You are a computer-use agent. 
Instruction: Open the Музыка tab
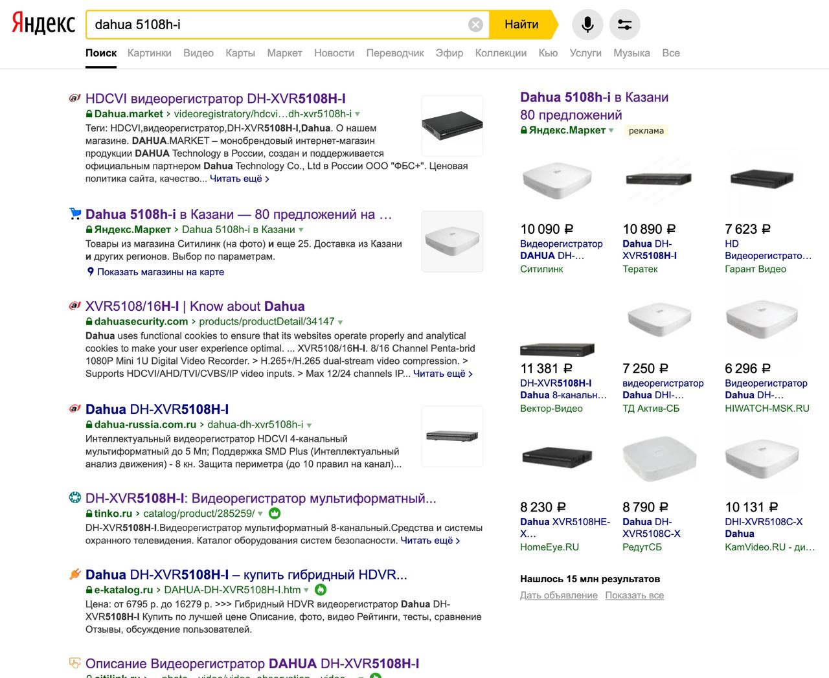click(631, 53)
